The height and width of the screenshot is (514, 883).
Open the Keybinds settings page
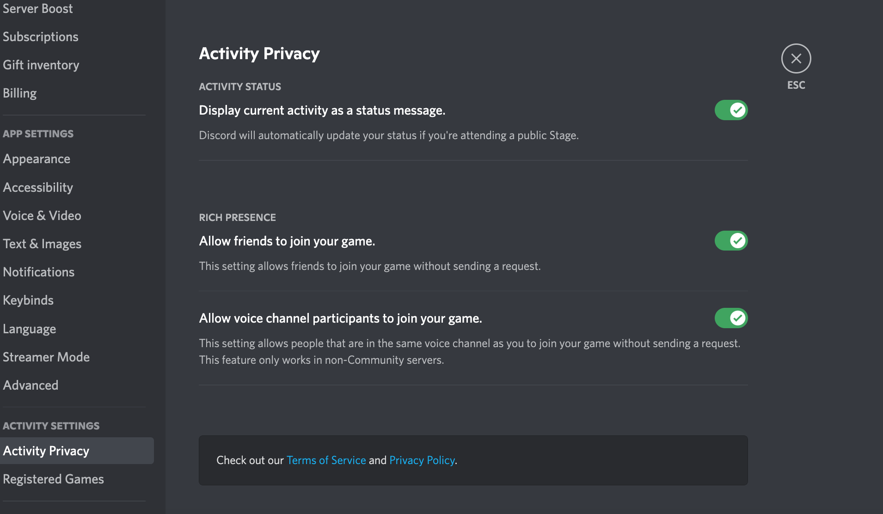coord(28,300)
